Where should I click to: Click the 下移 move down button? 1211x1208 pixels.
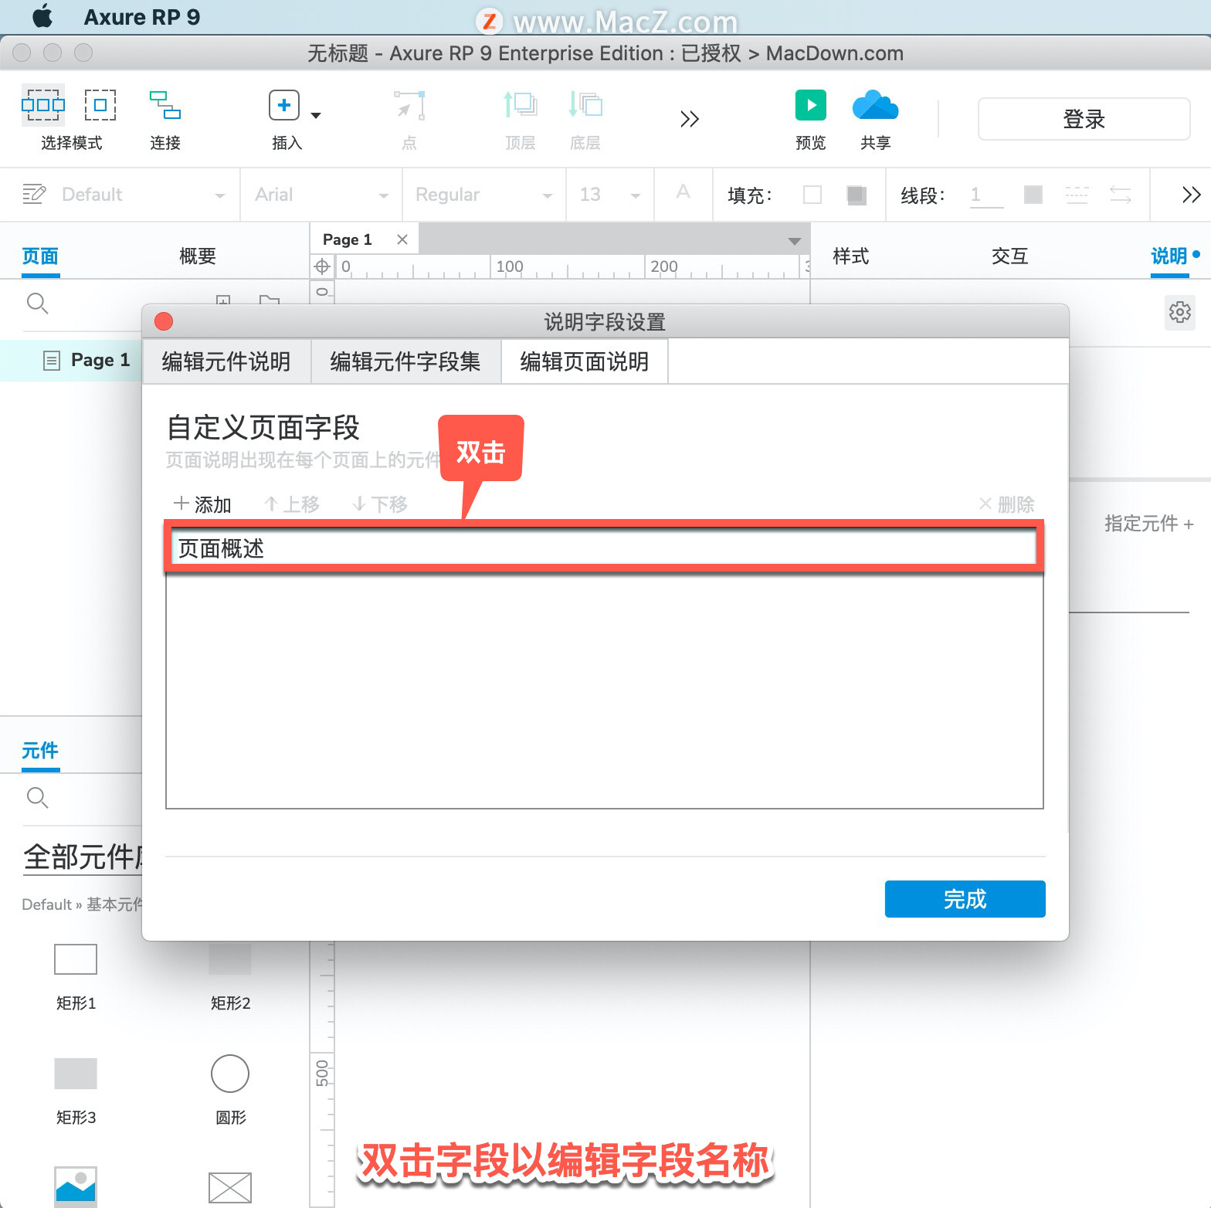379,504
